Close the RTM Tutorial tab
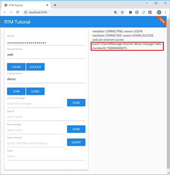 tap(47, 5)
